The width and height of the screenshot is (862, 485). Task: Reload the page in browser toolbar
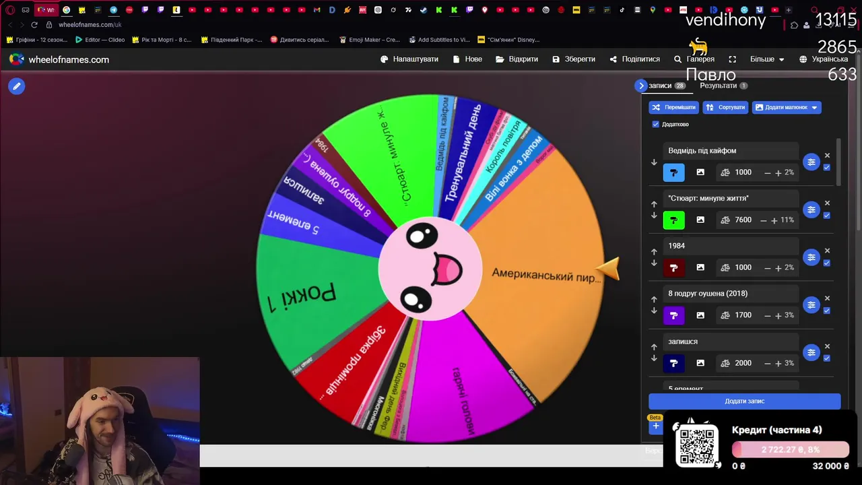pos(34,25)
